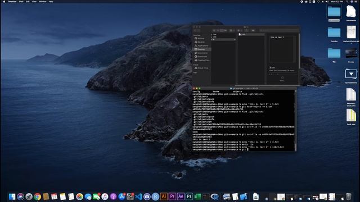
Task: Select Desktop in the Finder sidebar
Action: click(x=202, y=49)
